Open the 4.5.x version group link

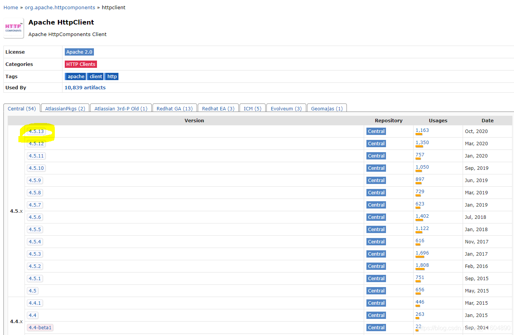tap(16, 211)
